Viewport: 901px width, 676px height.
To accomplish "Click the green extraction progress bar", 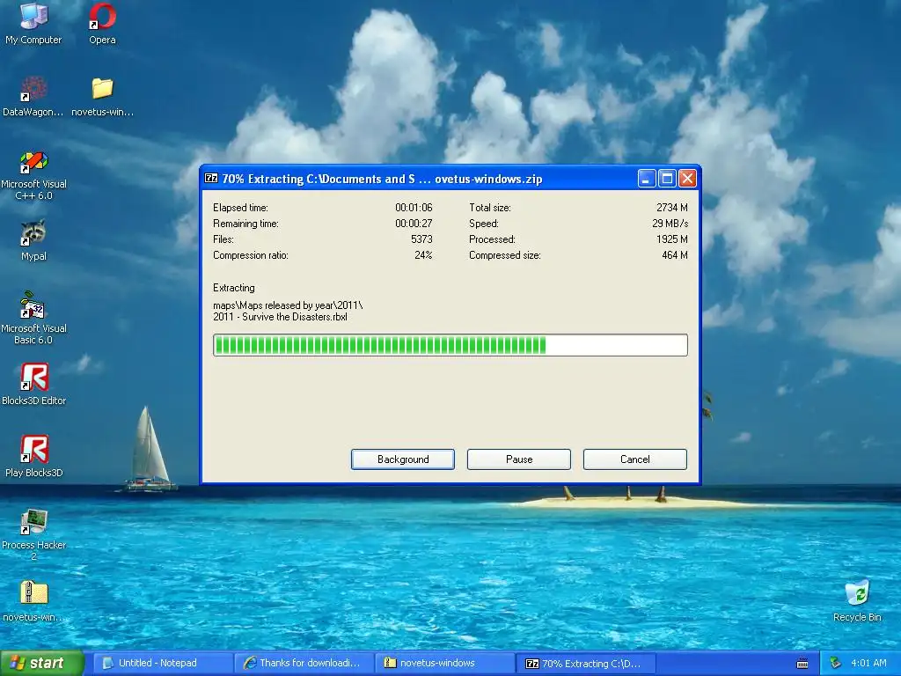I will click(450, 345).
